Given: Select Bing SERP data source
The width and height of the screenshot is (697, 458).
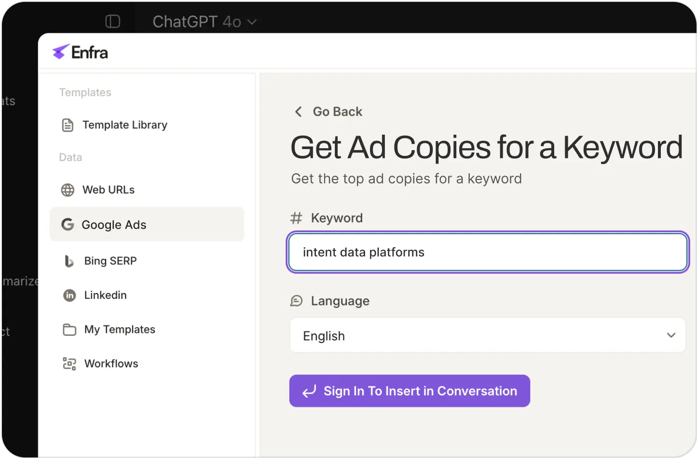Looking at the screenshot, I should pos(110,261).
